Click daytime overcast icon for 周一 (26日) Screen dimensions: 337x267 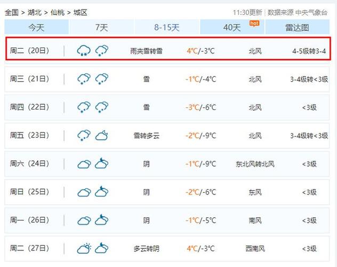pyautogui.click(x=84, y=221)
